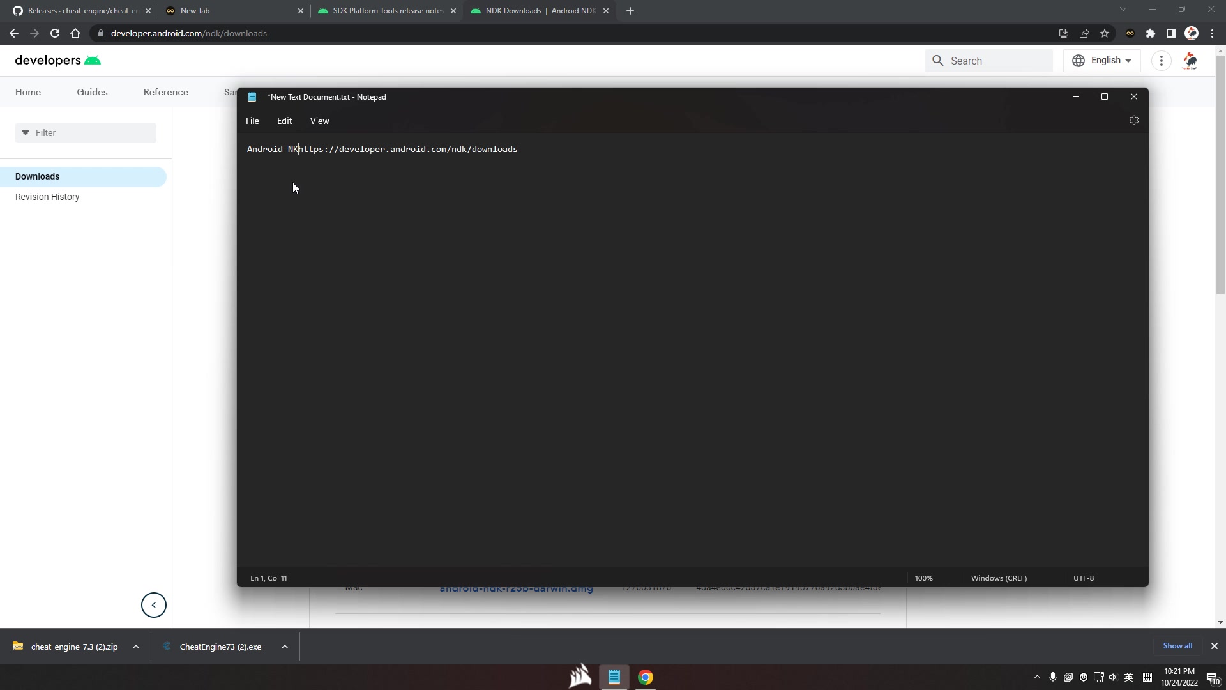Click the Chrome home icon
The width and height of the screenshot is (1226, 690).
pos(75,33)
